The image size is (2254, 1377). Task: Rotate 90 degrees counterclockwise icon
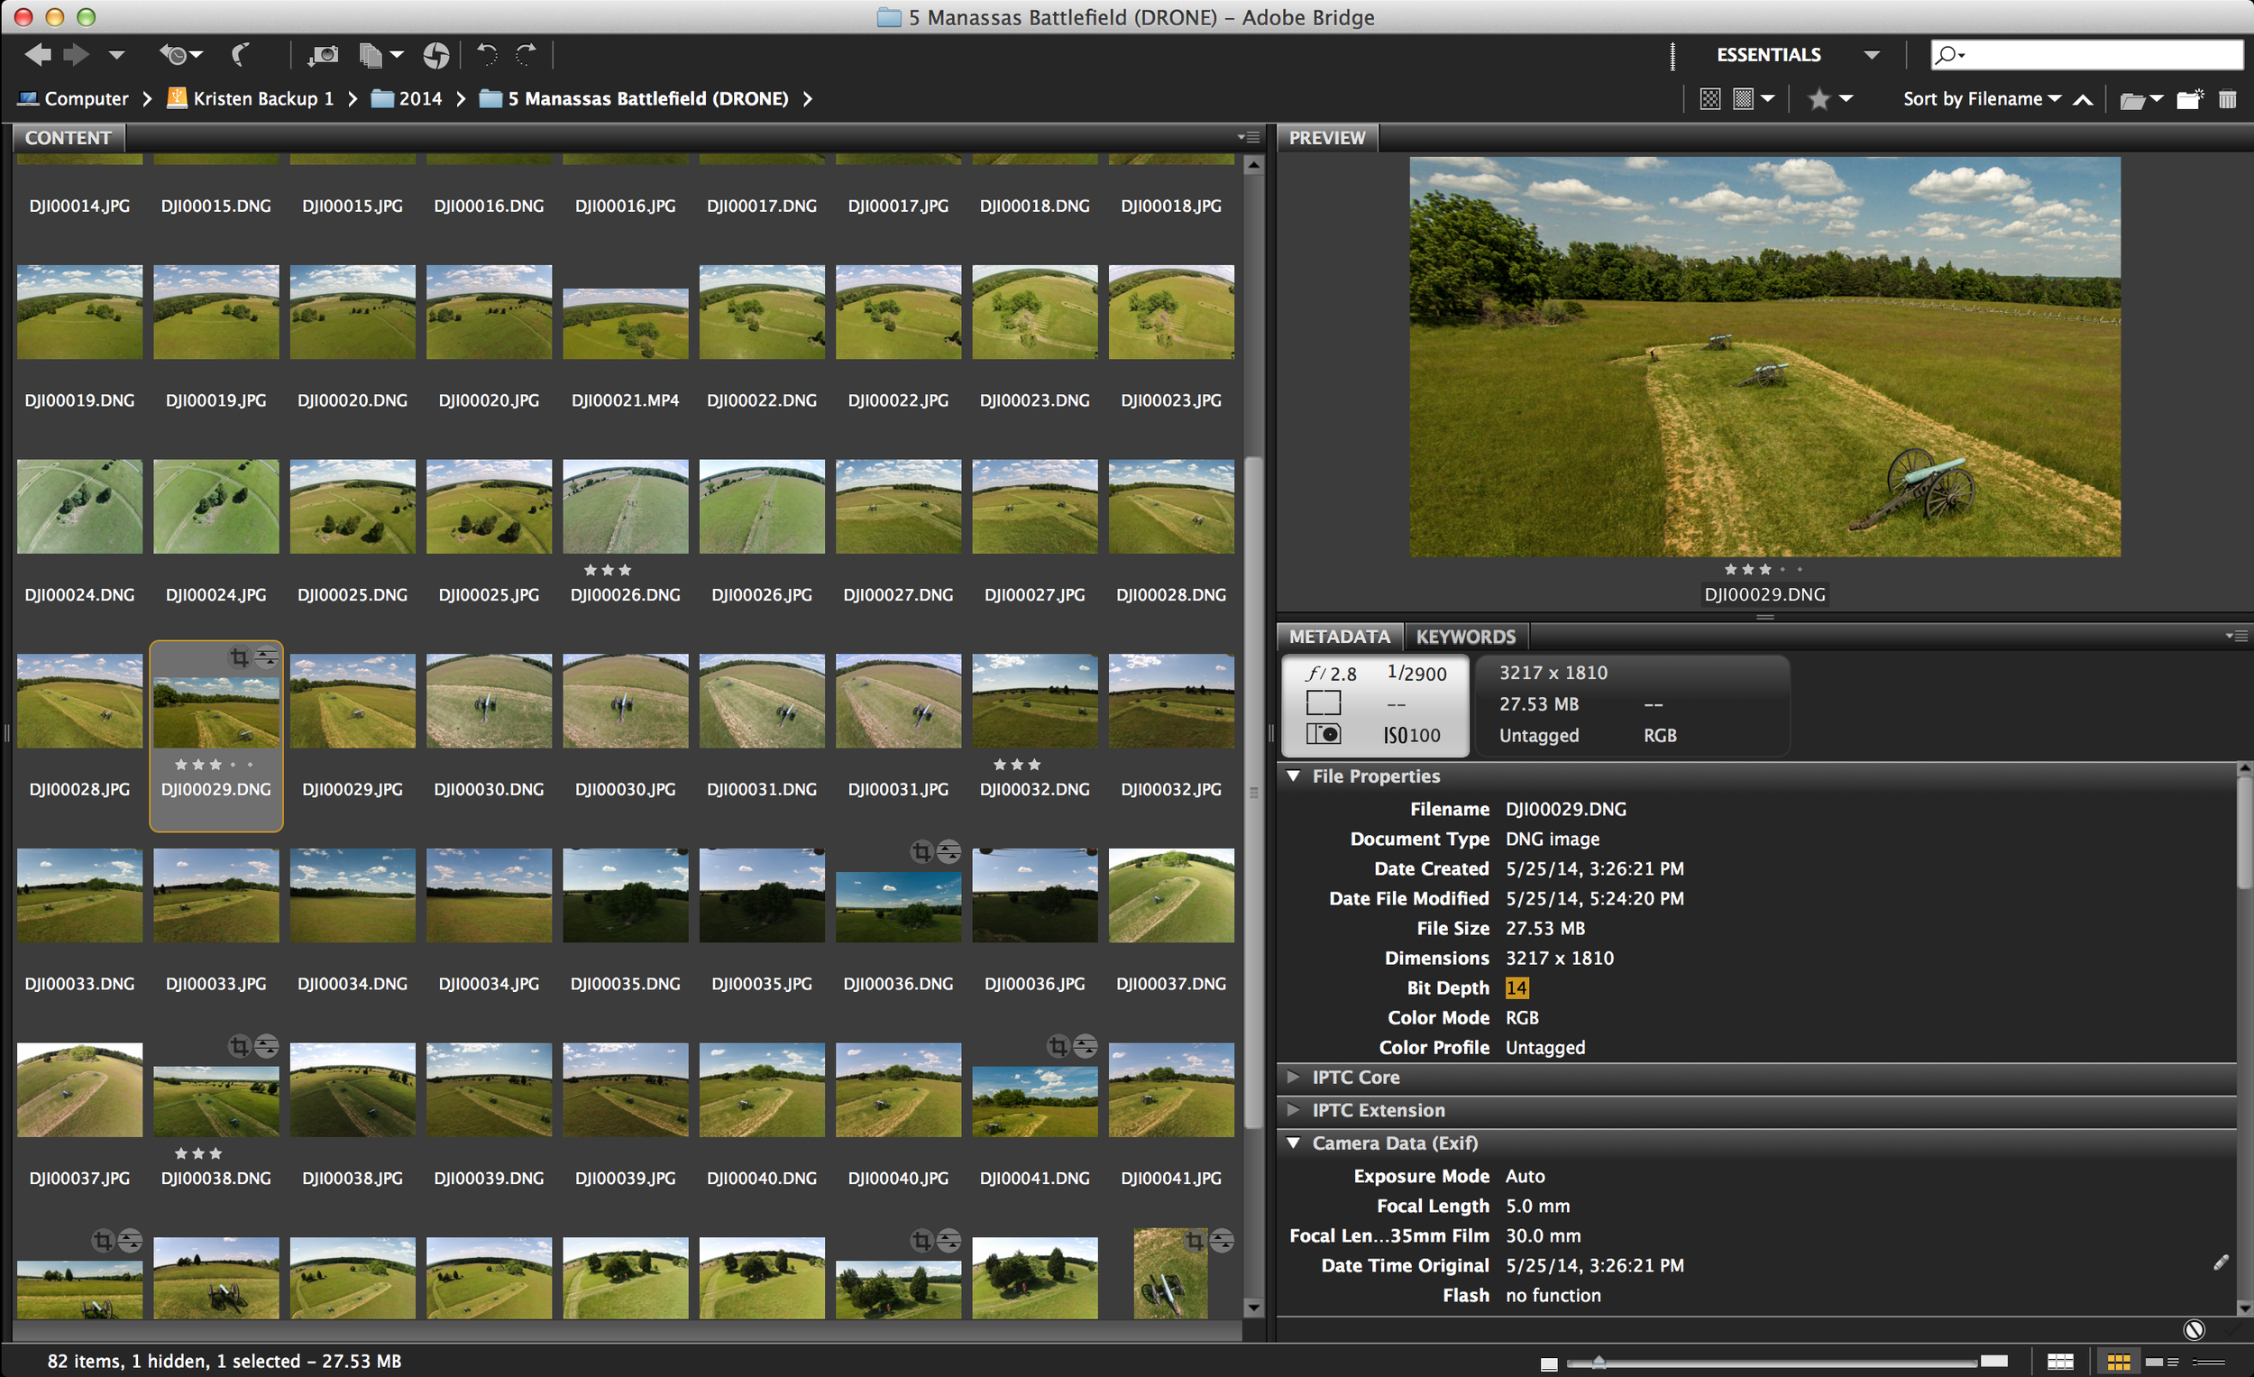pyautogui.click(x=487, y=55)
